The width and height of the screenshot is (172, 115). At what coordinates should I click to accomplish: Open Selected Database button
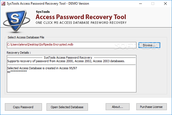click(x=67, y=107)
